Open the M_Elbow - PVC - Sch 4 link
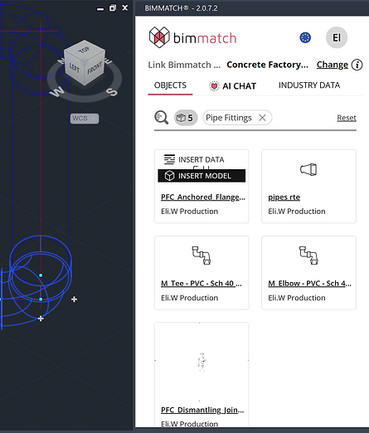The width and height of the screenshot is (369, 433). tap(309, 284)
